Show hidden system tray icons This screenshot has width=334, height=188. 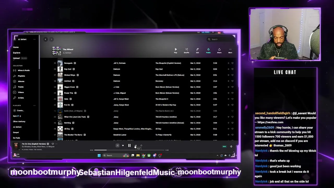(217, 155)
